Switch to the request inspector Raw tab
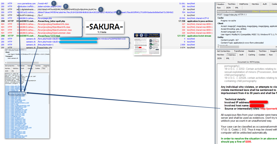Screen dimensions: 277x144 point(219,8)
